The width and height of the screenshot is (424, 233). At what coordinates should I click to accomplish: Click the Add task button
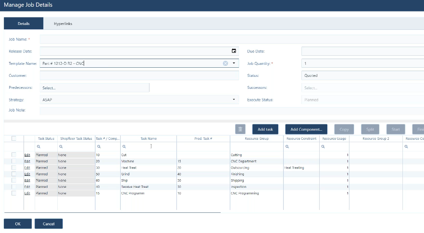(265, 129)
